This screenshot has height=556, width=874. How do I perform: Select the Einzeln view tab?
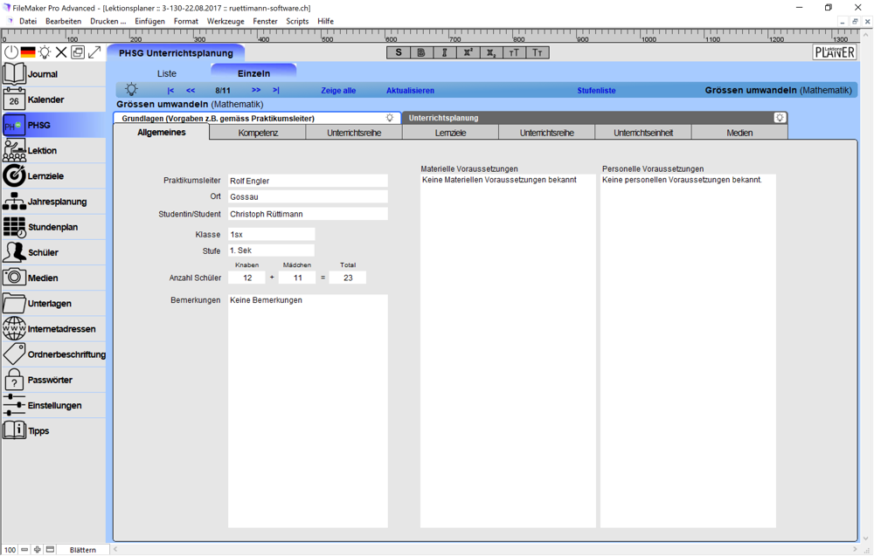click(253, 73)
